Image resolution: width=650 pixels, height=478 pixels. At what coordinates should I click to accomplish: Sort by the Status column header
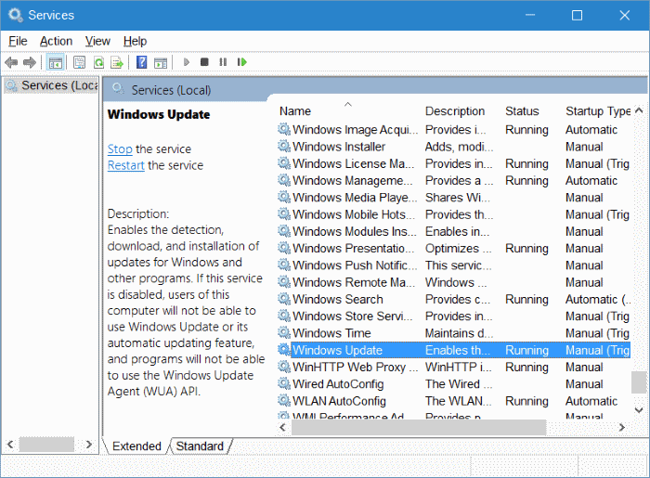(x=522, y=111)
